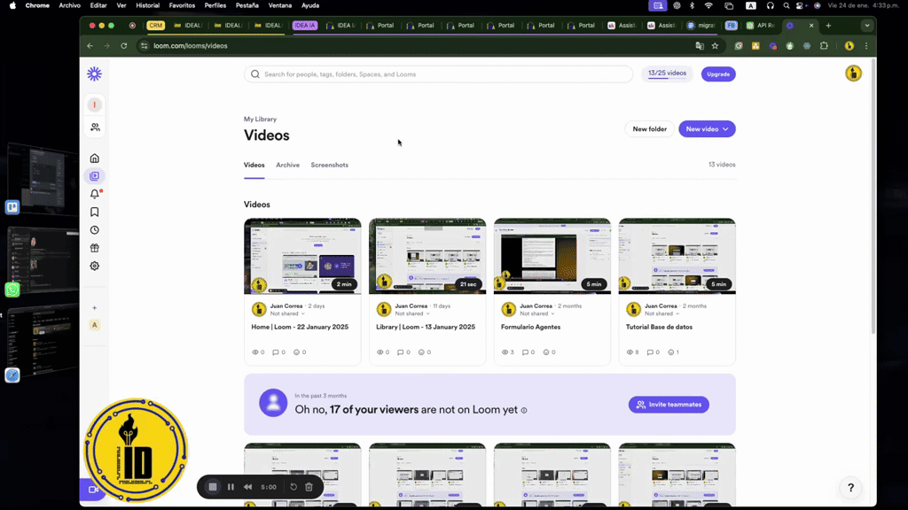The width and height of the screenshot is (908, 510).
Task: Open the Tutorial Base de datos thumbnail
Action: [x=677, y=256]
